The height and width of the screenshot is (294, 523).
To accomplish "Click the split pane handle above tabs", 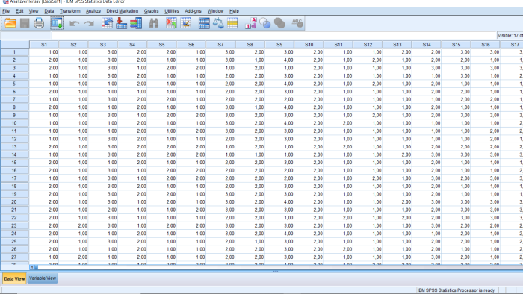I will pos(276,272).
